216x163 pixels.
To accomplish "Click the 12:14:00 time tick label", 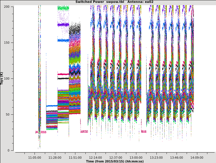I will [95, 158].
